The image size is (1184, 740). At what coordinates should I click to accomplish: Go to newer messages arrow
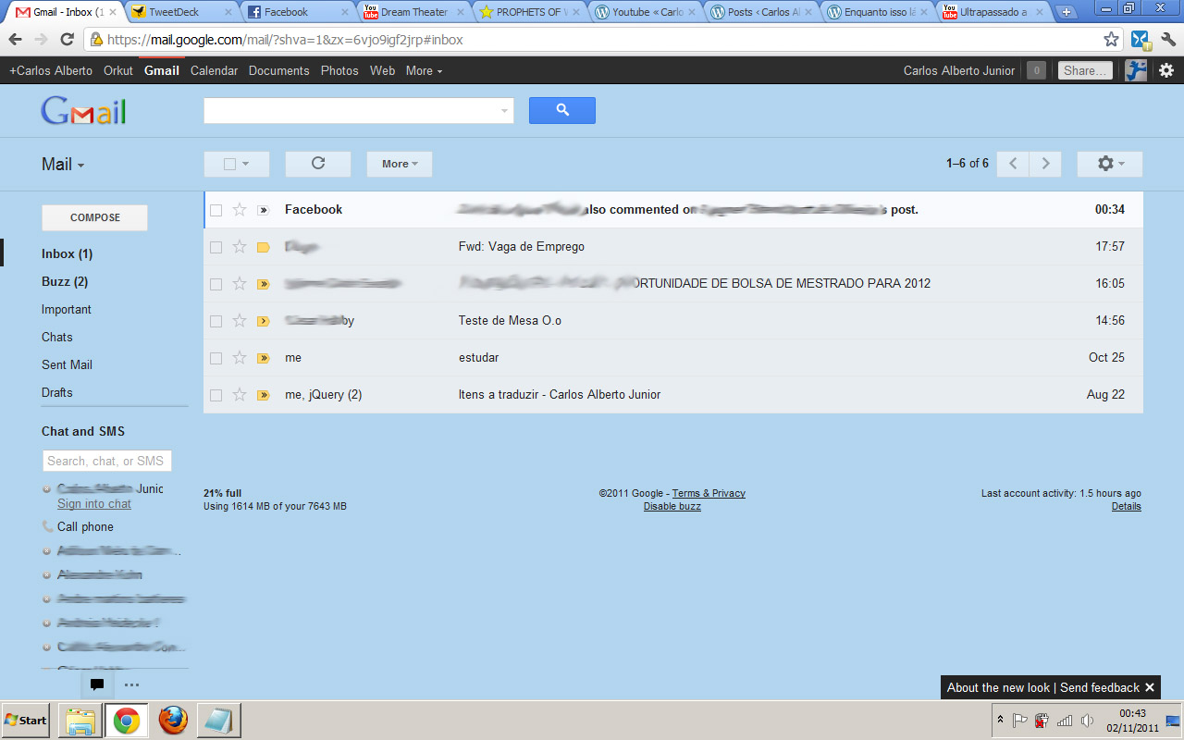coord(1013,164)
